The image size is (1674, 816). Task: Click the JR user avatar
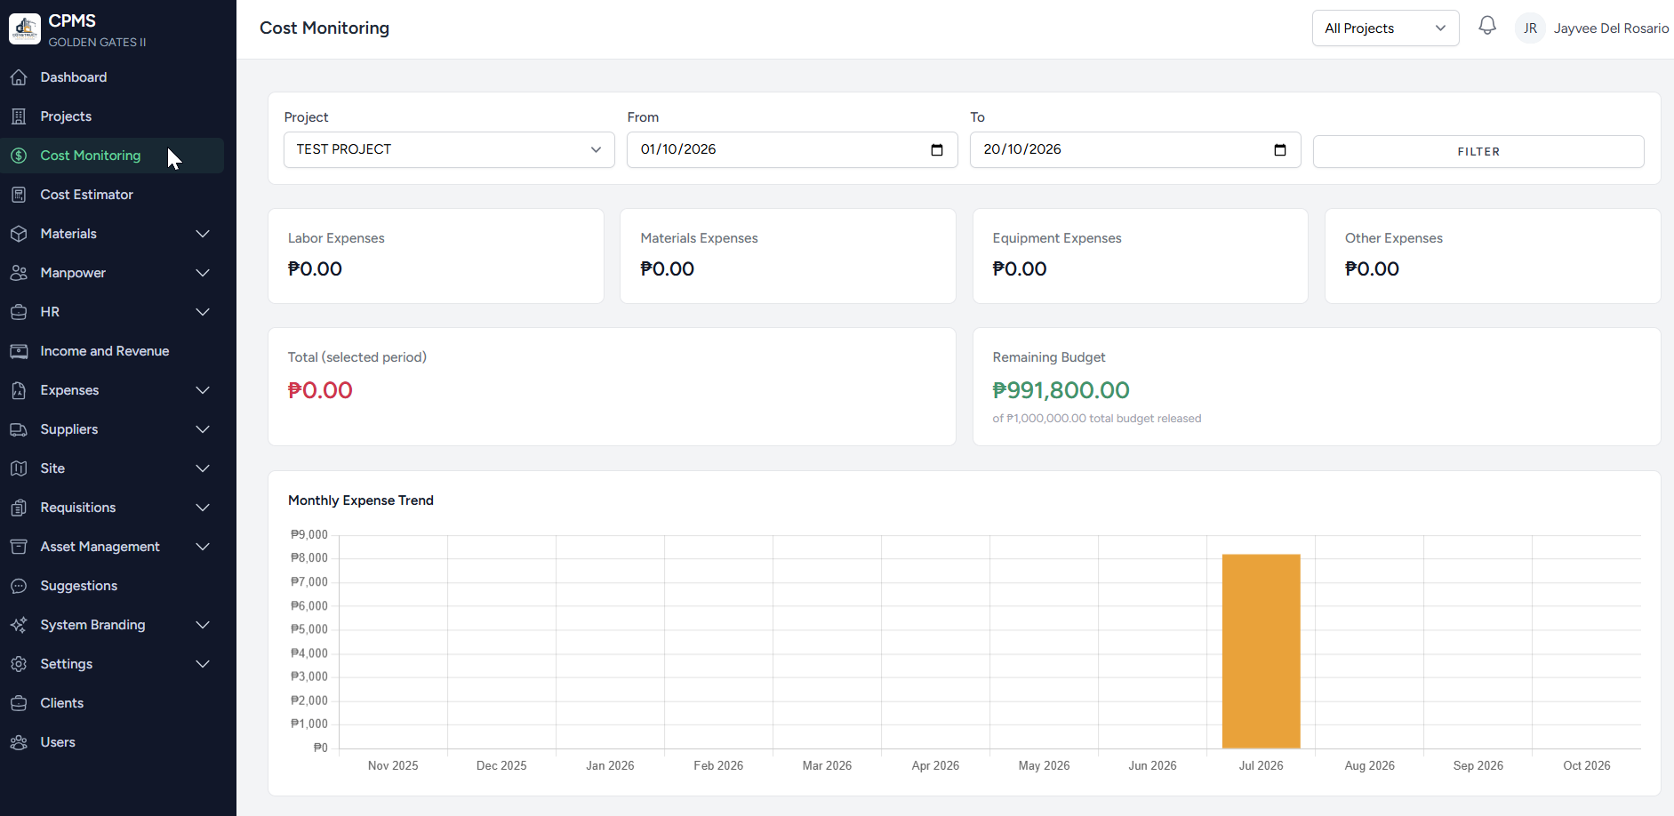coord(1530,28)
